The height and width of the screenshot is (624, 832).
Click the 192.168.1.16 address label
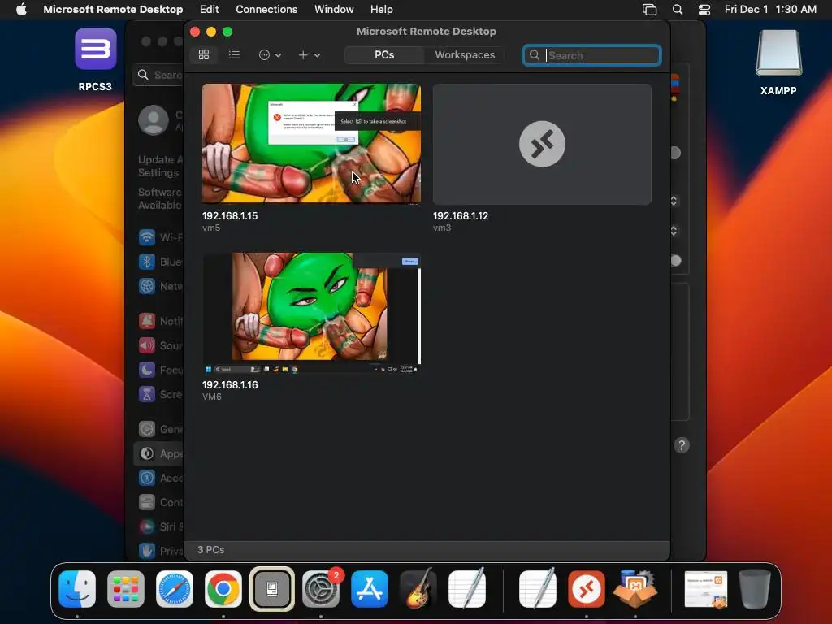click(x=230, y=384)
